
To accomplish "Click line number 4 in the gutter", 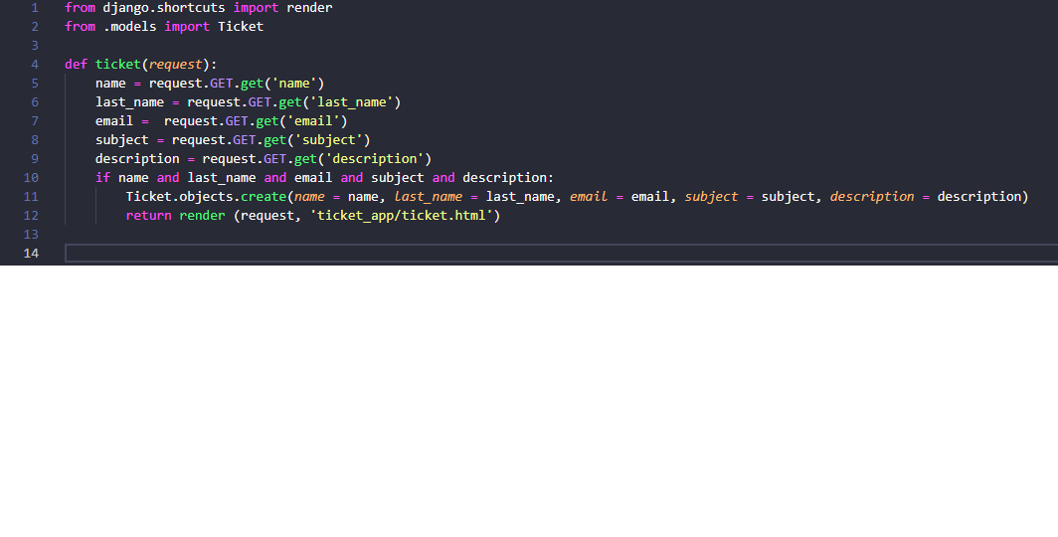I will (x=35, y=65).
